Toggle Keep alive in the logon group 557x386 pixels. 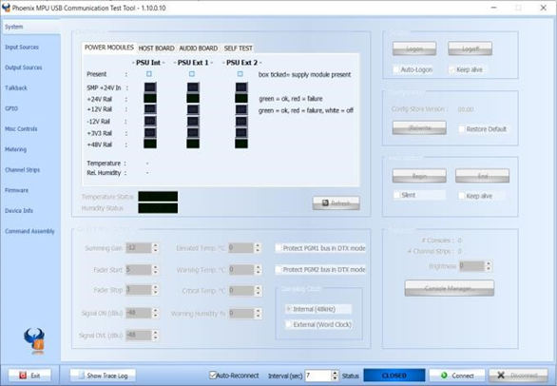[x=451, y=69]
